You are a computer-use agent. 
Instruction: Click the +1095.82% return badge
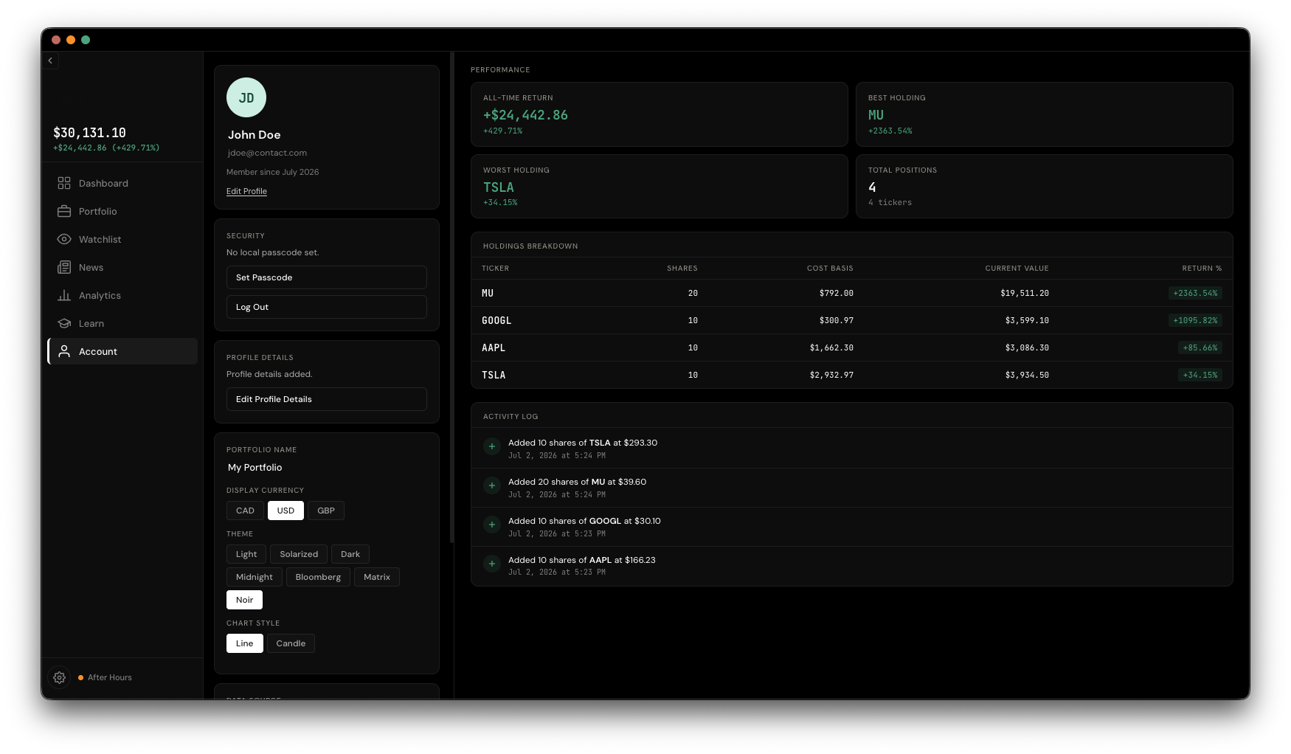[x=1195, y=320]
